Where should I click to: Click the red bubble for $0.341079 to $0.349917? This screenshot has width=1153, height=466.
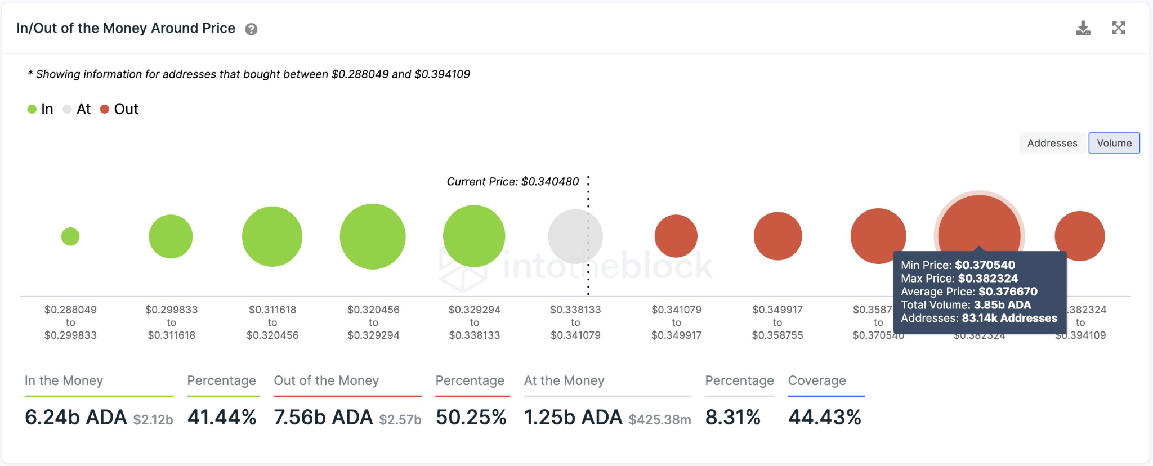pos(676,236)
